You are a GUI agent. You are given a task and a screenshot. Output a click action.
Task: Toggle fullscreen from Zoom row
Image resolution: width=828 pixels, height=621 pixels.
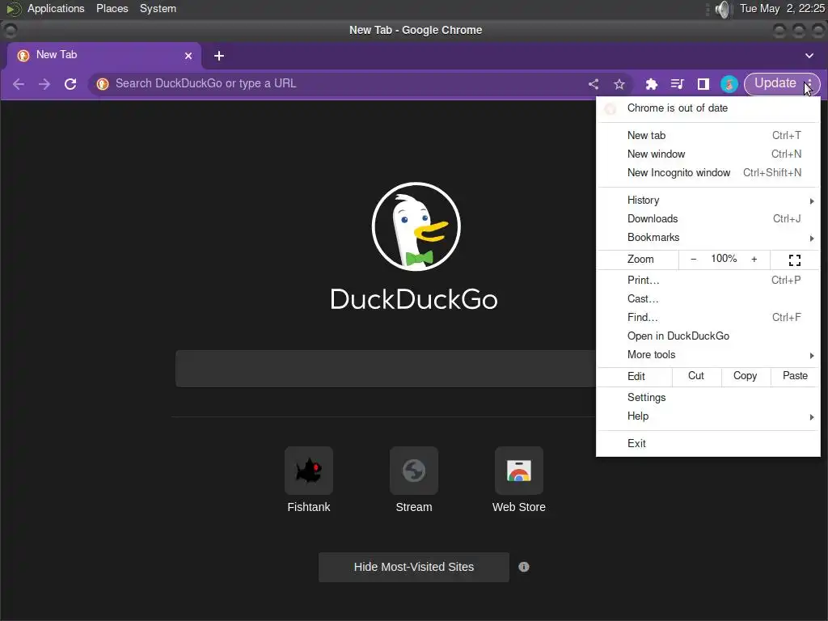coord(795,260)
